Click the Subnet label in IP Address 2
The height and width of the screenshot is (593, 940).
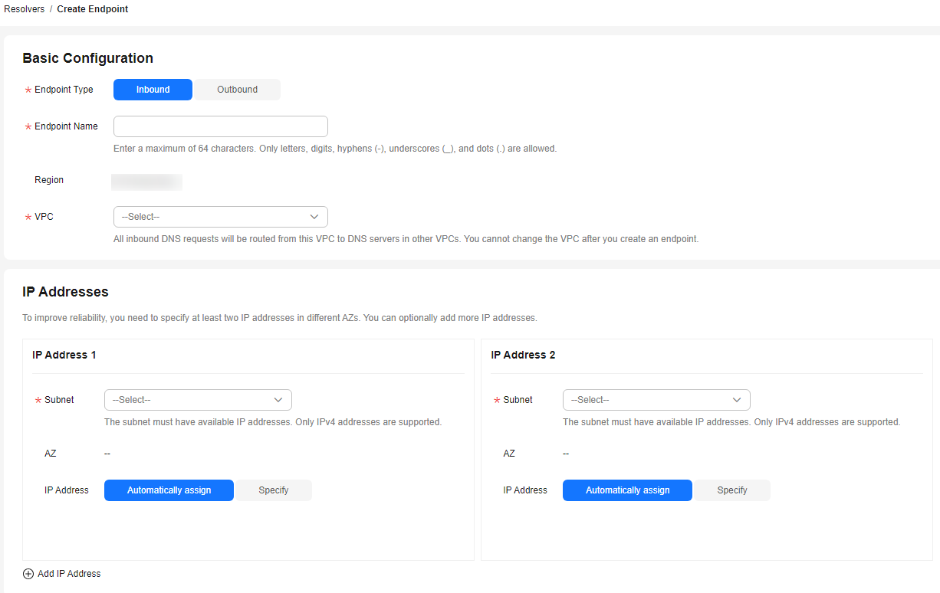point(518,400)
